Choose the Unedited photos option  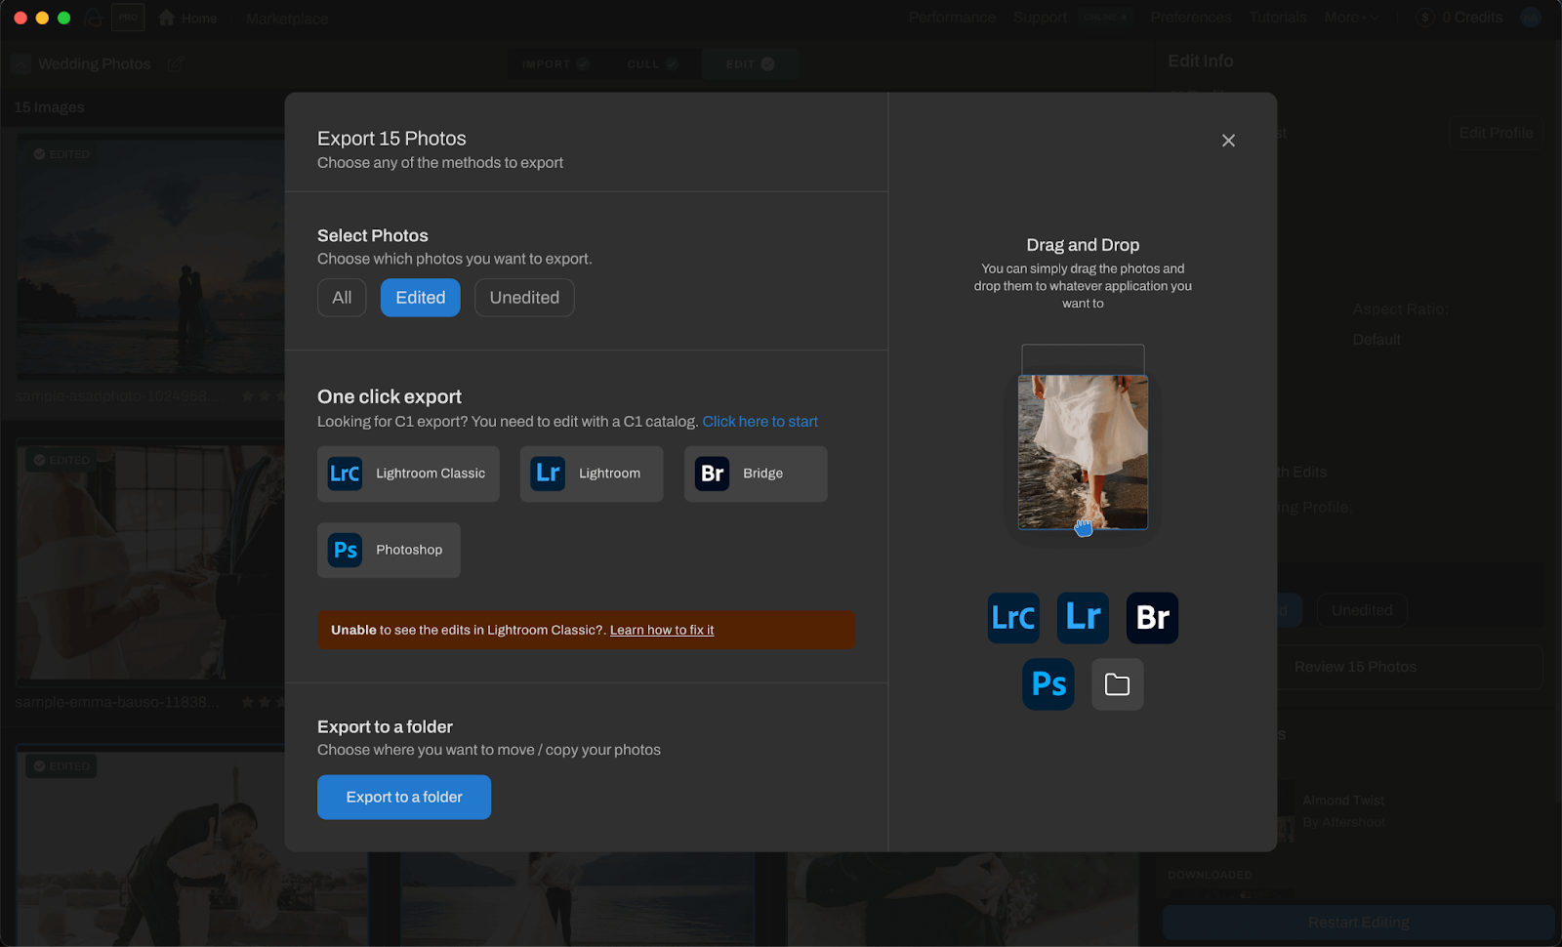(524, 298)
